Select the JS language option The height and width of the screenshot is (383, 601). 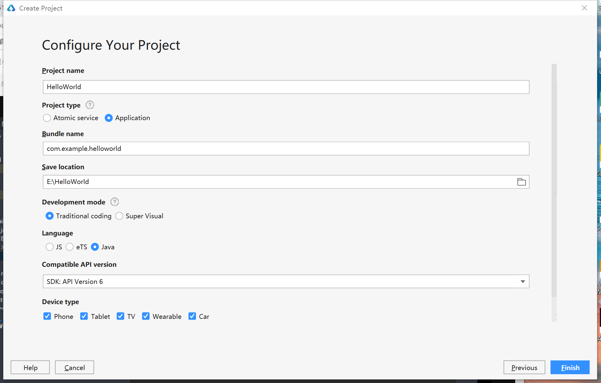[x=48, y=247]
